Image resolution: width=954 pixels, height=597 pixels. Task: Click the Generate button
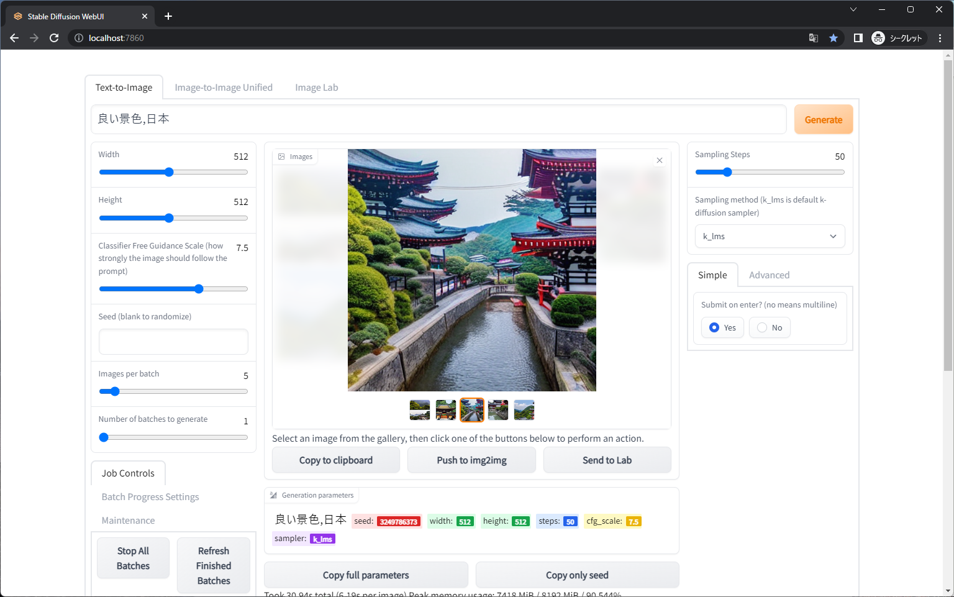[823, 119]
